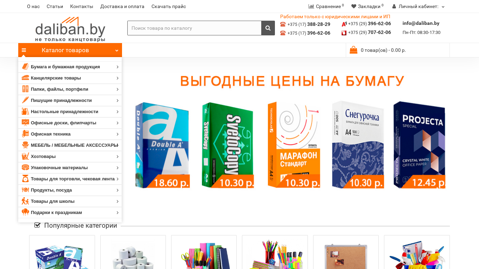Open the Офисные доски, флипчарты category
Image resolution: width=479 pixels, height=269 pixels.
point(63,123)
